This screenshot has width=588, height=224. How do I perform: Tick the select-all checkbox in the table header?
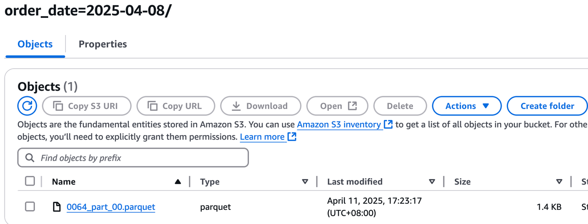tap(30, 181)
